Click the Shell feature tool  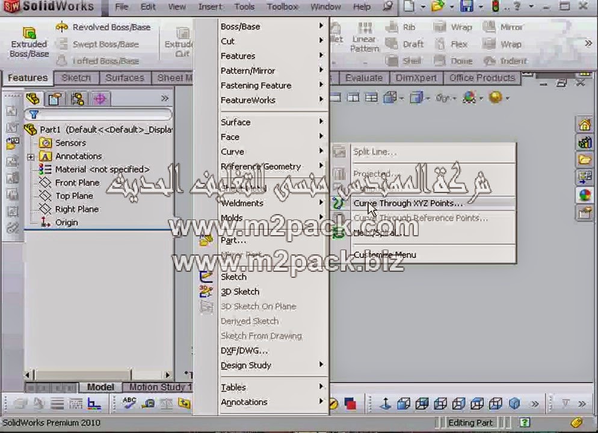coord(404,61)
